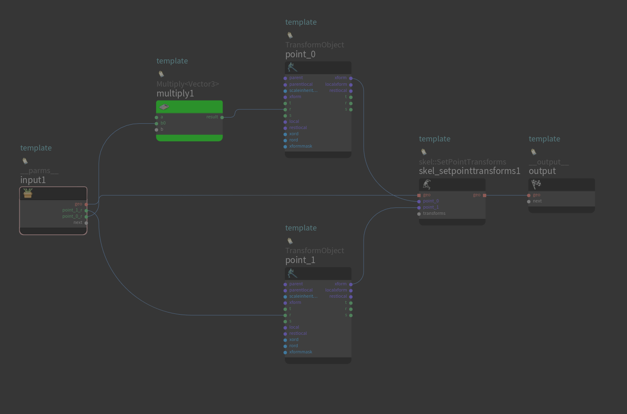Click the b input port on multiply1
Image resolution: width=627 pixels, height=414 pixels.
coord(156,129)
